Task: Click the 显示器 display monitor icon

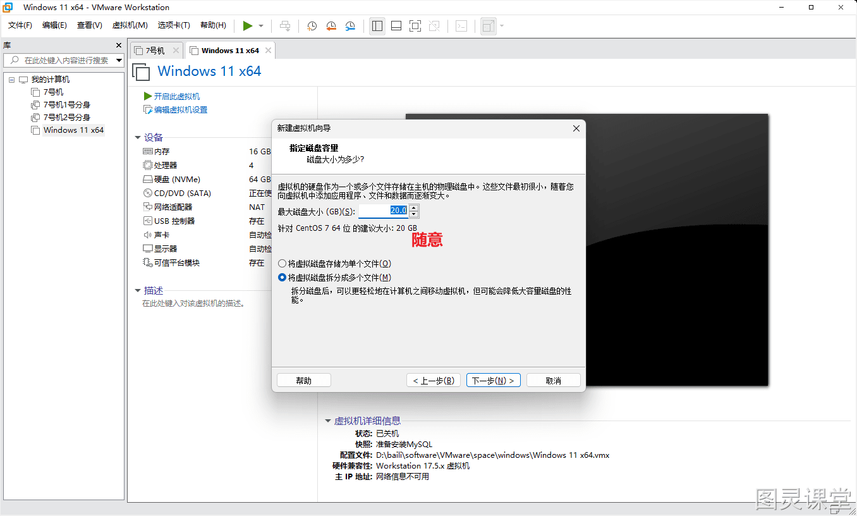Action: click(x=148, y=249)
